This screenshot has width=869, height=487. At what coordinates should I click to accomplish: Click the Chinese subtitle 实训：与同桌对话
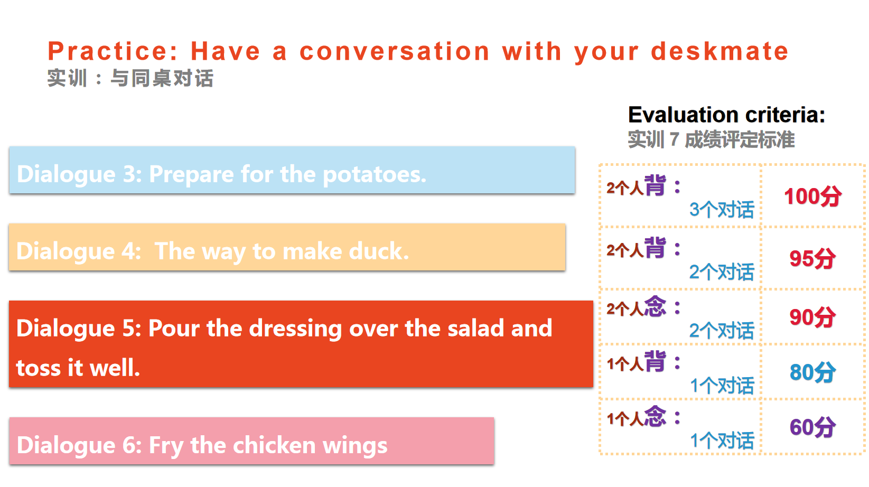(x=130, y=78)
